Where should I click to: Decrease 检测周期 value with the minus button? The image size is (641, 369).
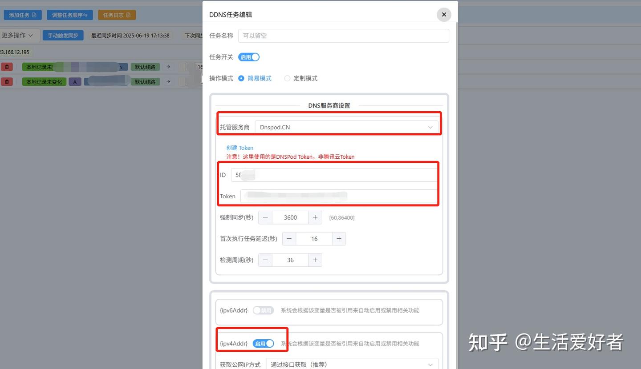tap(265, 260)
